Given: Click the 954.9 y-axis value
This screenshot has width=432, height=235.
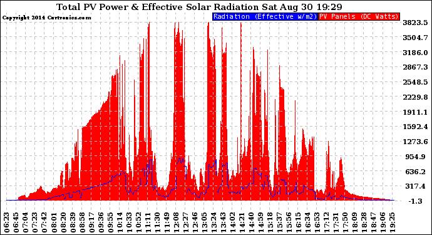Looking at the screenshot, I should click(416, 157).
